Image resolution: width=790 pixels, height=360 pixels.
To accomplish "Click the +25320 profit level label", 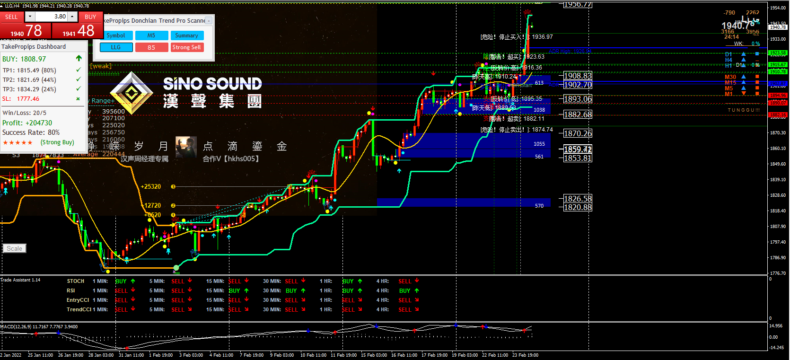I will pyautogui.click(x=150, y=187).
